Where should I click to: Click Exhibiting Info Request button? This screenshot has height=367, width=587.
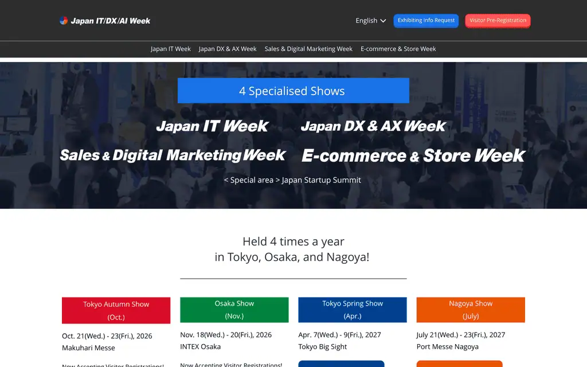pyautogui.click(x=426, y=21)
